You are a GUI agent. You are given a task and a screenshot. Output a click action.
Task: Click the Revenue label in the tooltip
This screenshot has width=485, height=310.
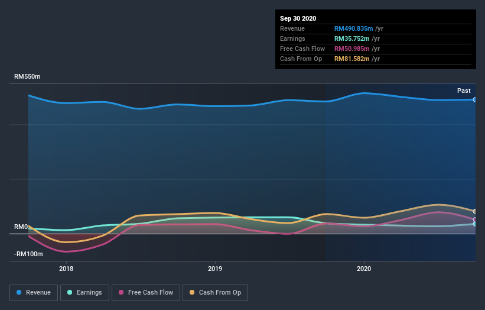click(292, 28)
